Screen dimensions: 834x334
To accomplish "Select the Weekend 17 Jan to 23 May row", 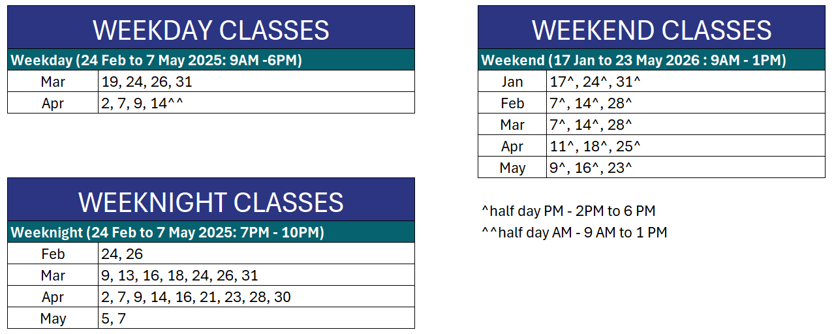I will click(x=633, y=61).
